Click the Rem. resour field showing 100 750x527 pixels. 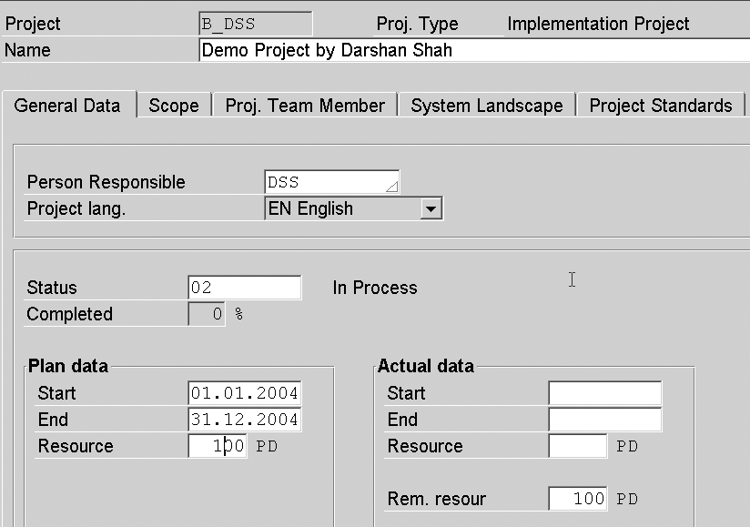click(x=577, y=499)
